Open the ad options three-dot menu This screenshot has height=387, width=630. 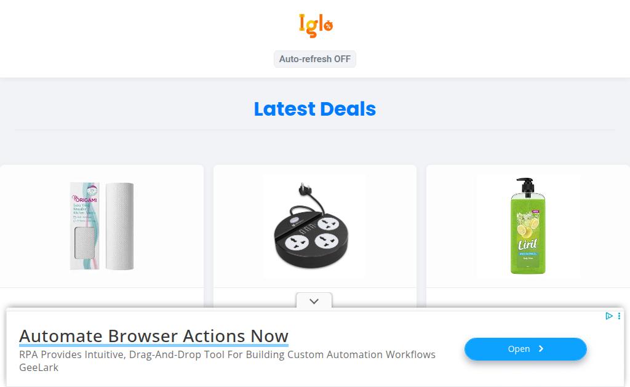[x=619, y=316]
